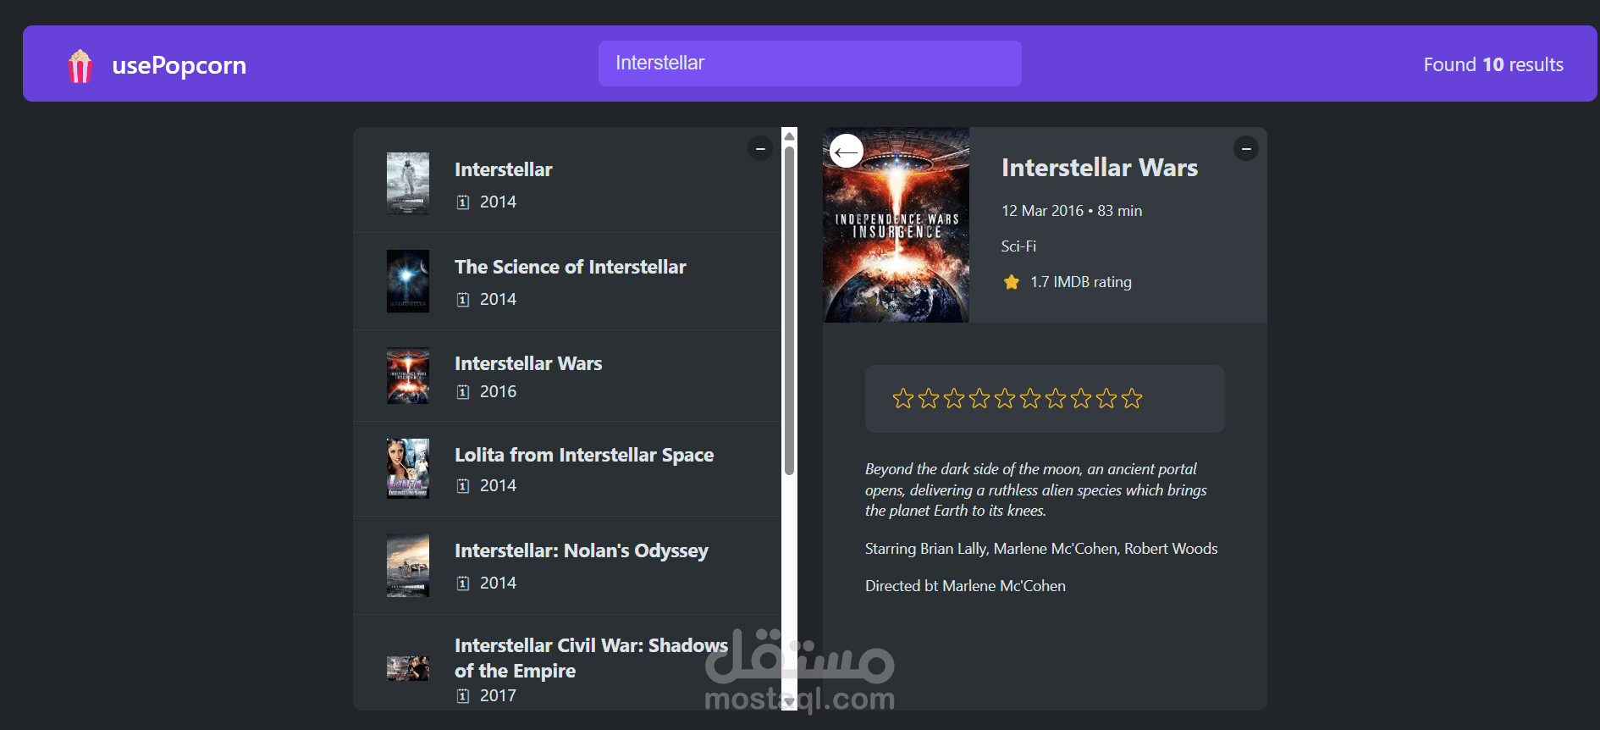The image size is (1600, 730).
Task: Click the plot summary paragraph
Action: click(1035, 489)
